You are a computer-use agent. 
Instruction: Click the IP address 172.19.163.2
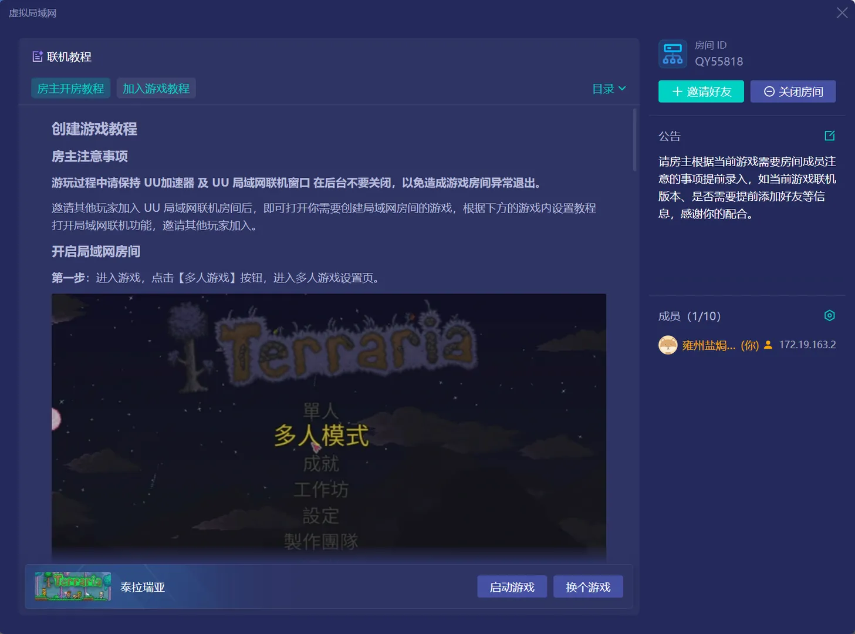tap(807, 345)
